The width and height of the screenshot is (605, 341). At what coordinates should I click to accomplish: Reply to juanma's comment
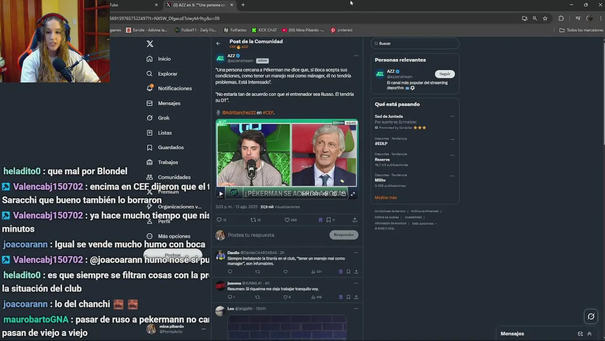(230, 297)
